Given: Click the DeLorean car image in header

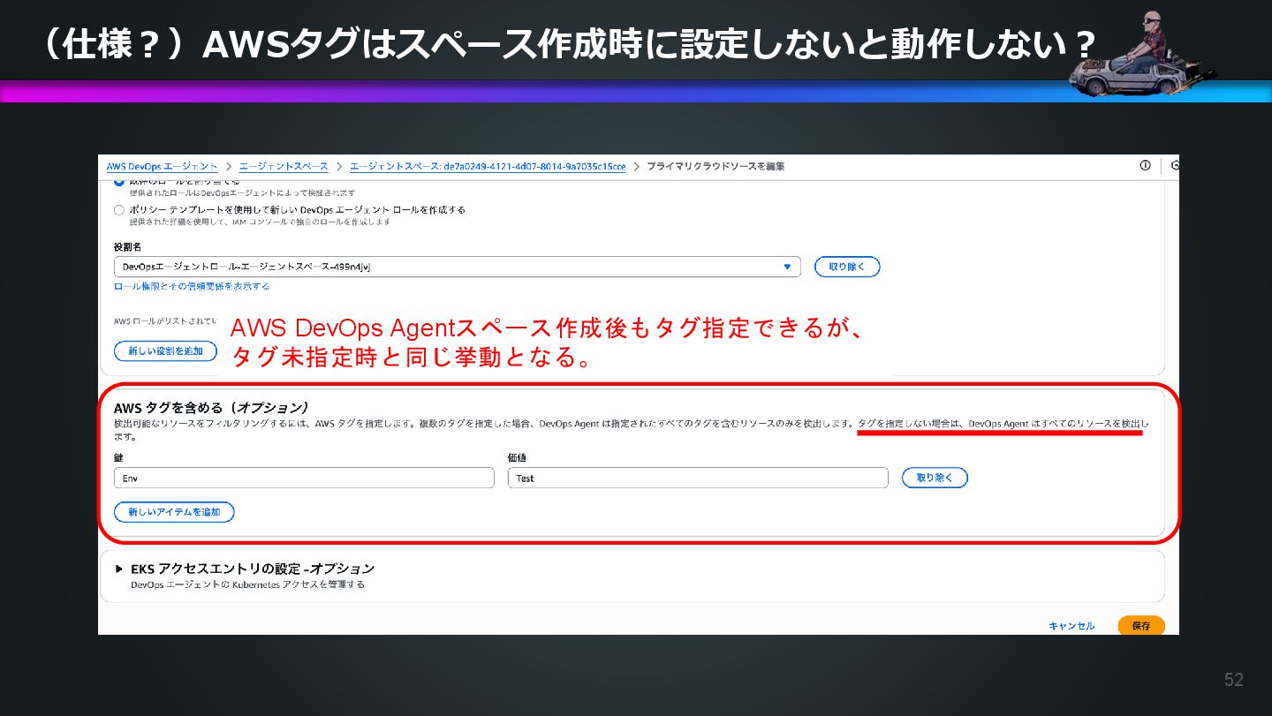Looking at the screenshot, I should tap(1142, 53).
